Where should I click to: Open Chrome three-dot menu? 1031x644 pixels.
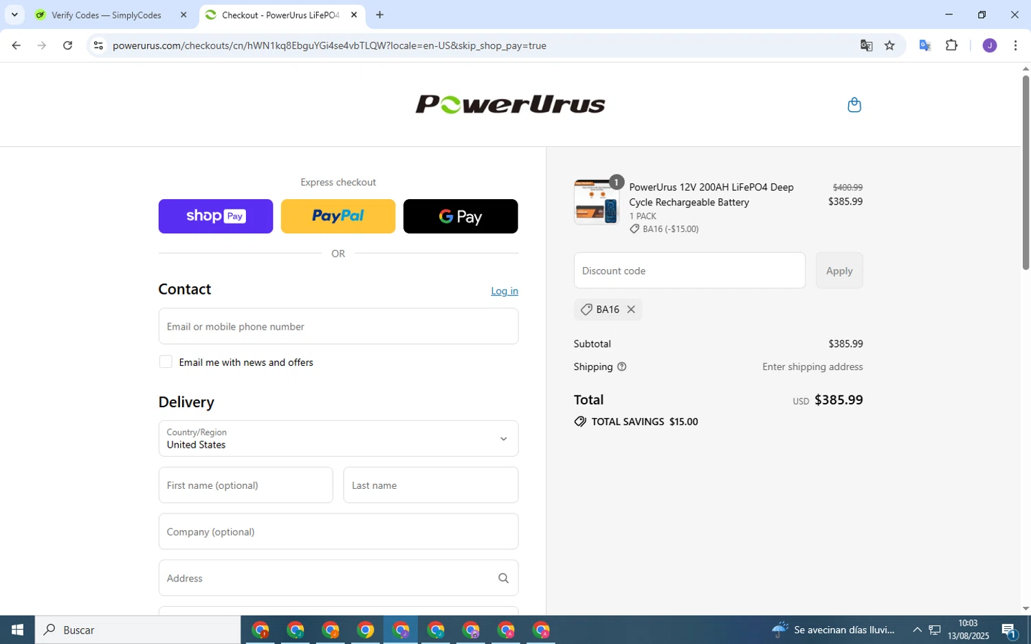click(x=1015, y=45)
